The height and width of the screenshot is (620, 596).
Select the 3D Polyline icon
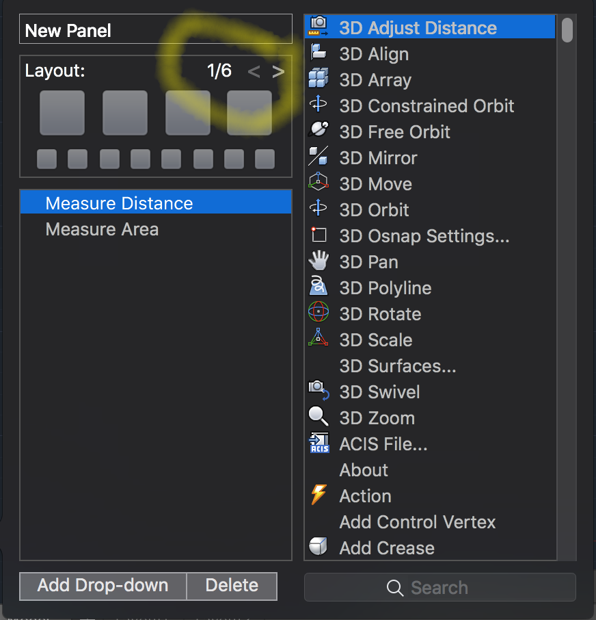319,287
